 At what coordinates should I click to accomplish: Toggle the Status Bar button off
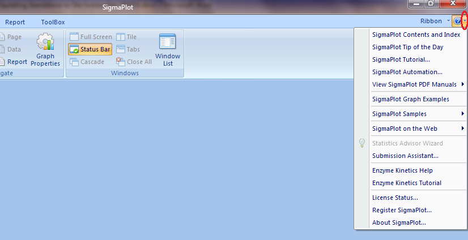(x=90, y=49)
